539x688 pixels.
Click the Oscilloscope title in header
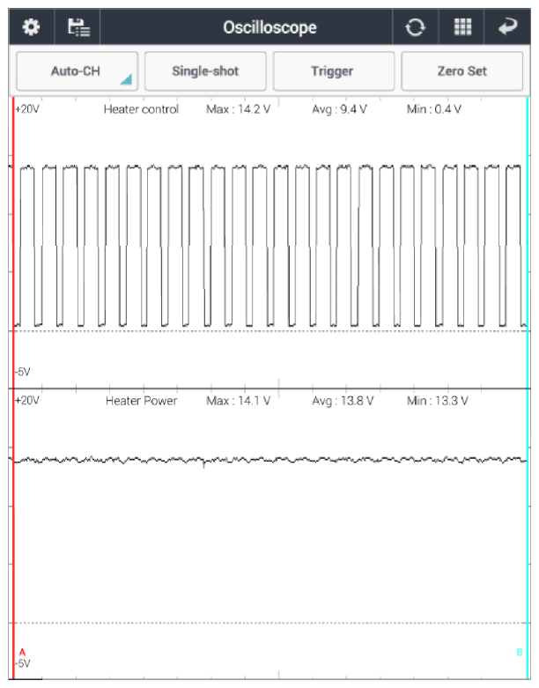269,26
